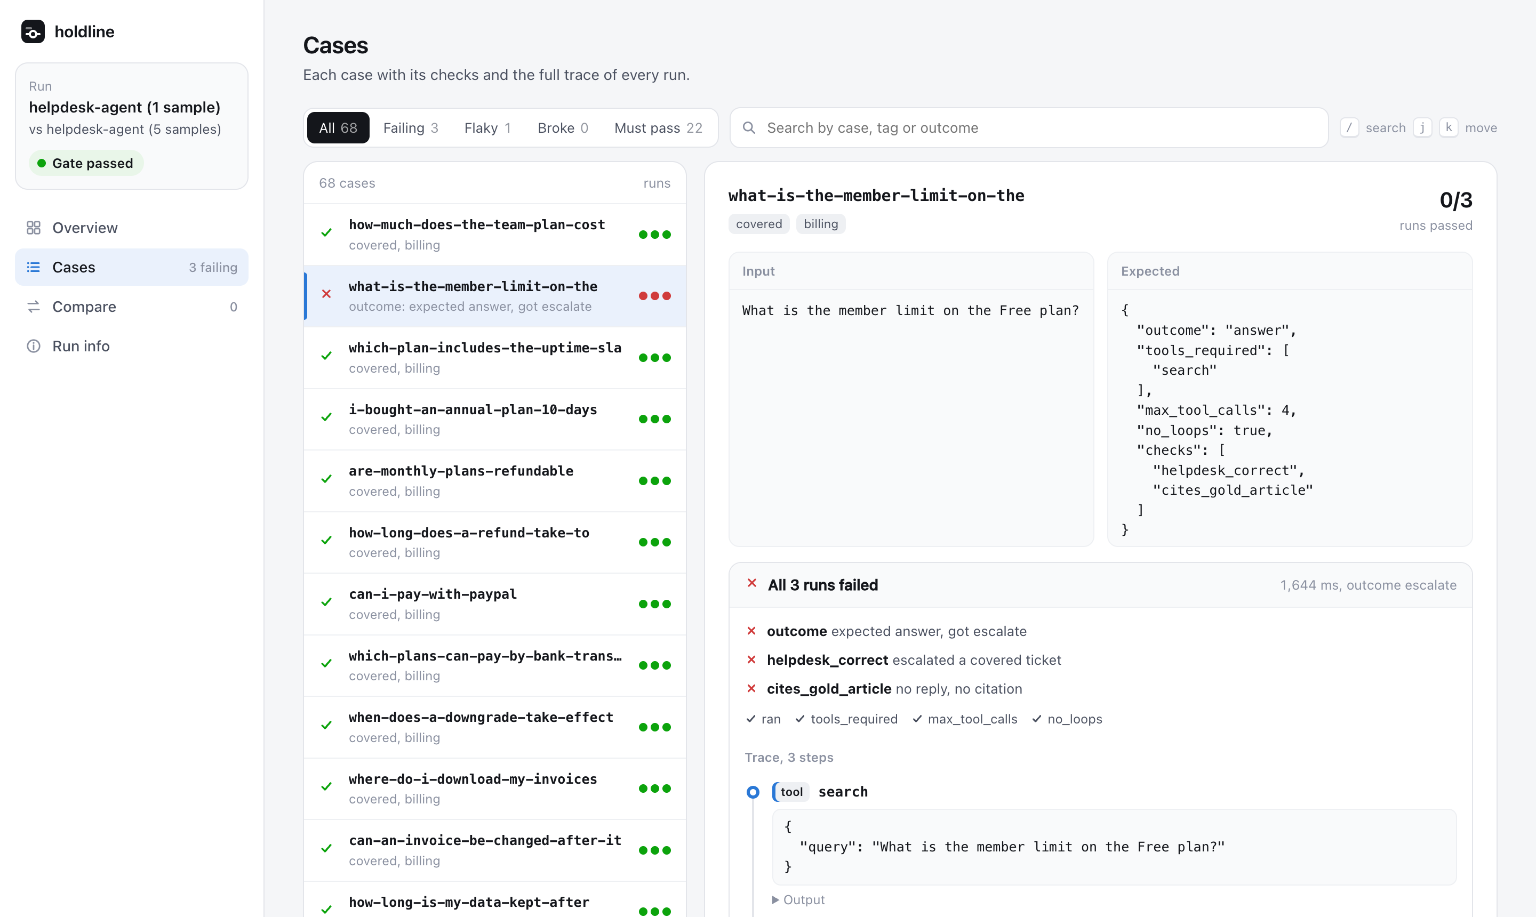The width and height of the screenshot is (1536, 917).
Task: Click the Run info circle icon
Action: 34,346
